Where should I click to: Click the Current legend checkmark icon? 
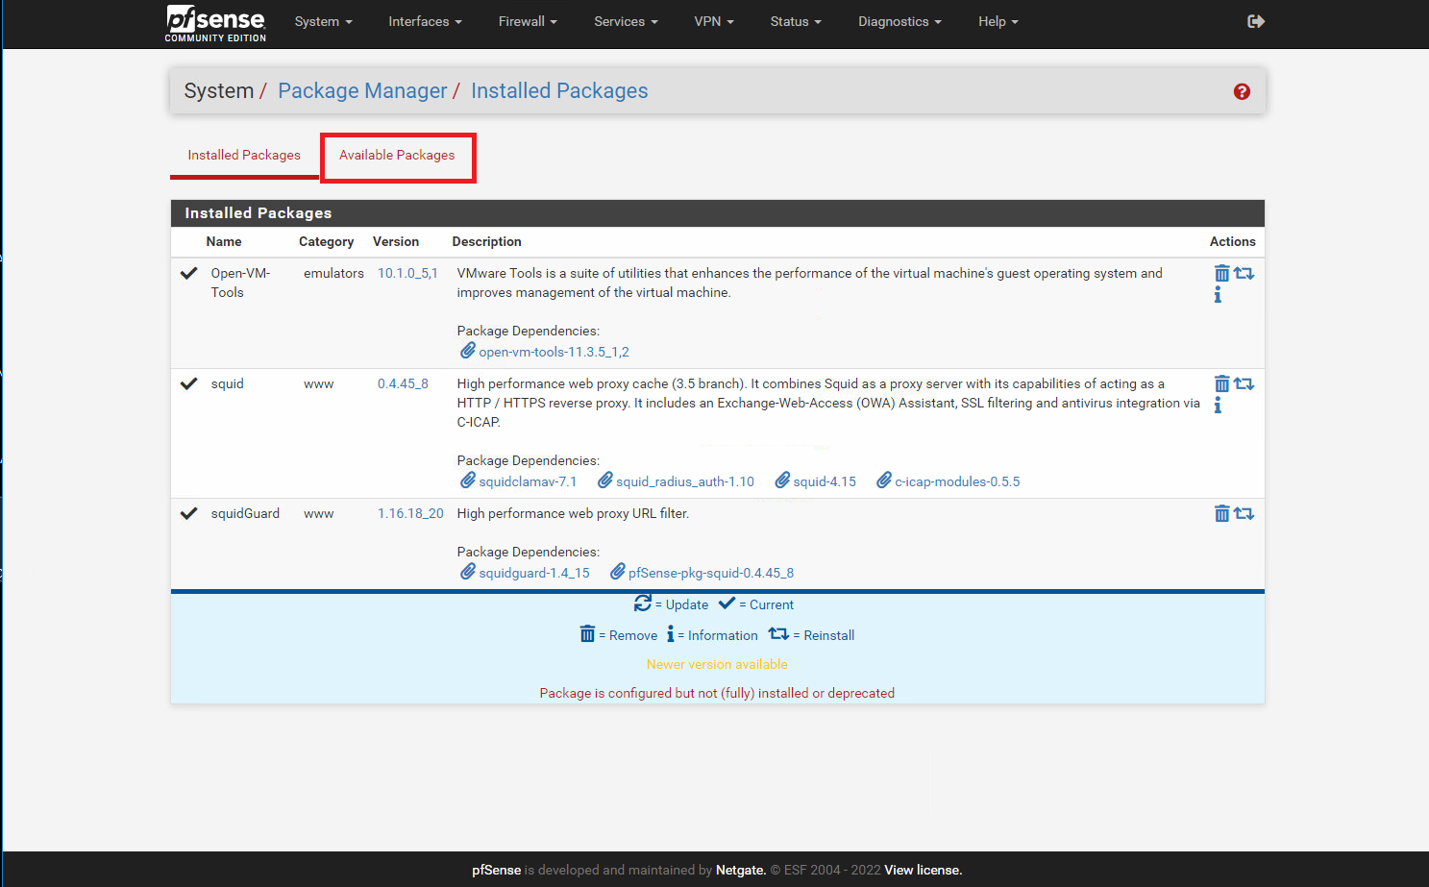pos(727,604)
